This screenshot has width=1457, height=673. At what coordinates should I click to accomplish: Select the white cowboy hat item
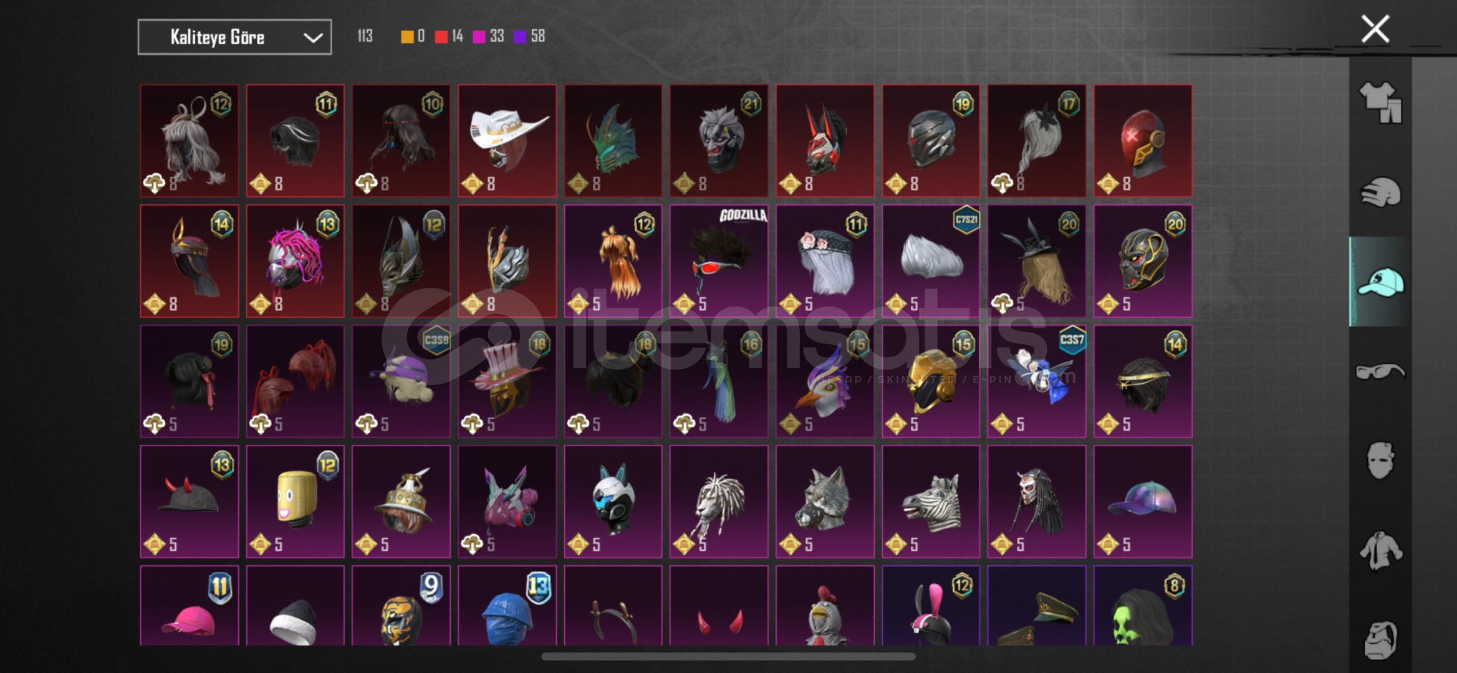[x=507, y=141]
